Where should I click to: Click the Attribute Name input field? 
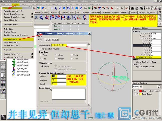[69, 45]
